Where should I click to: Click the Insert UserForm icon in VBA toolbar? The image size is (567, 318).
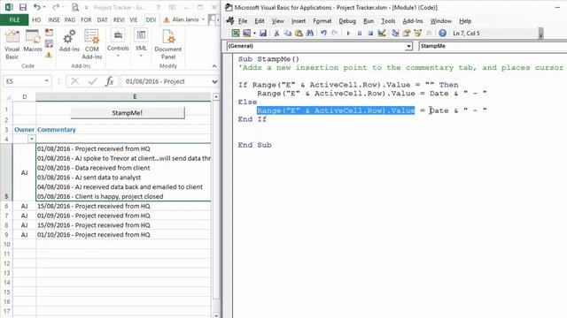(x=247, y=34)
